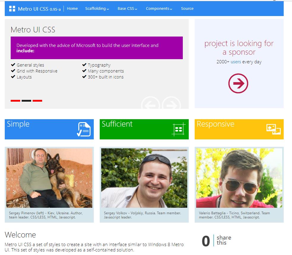The image size is (292, 255).
Task: Select the first red carousel slide indicator
Action: pos(15,101)
